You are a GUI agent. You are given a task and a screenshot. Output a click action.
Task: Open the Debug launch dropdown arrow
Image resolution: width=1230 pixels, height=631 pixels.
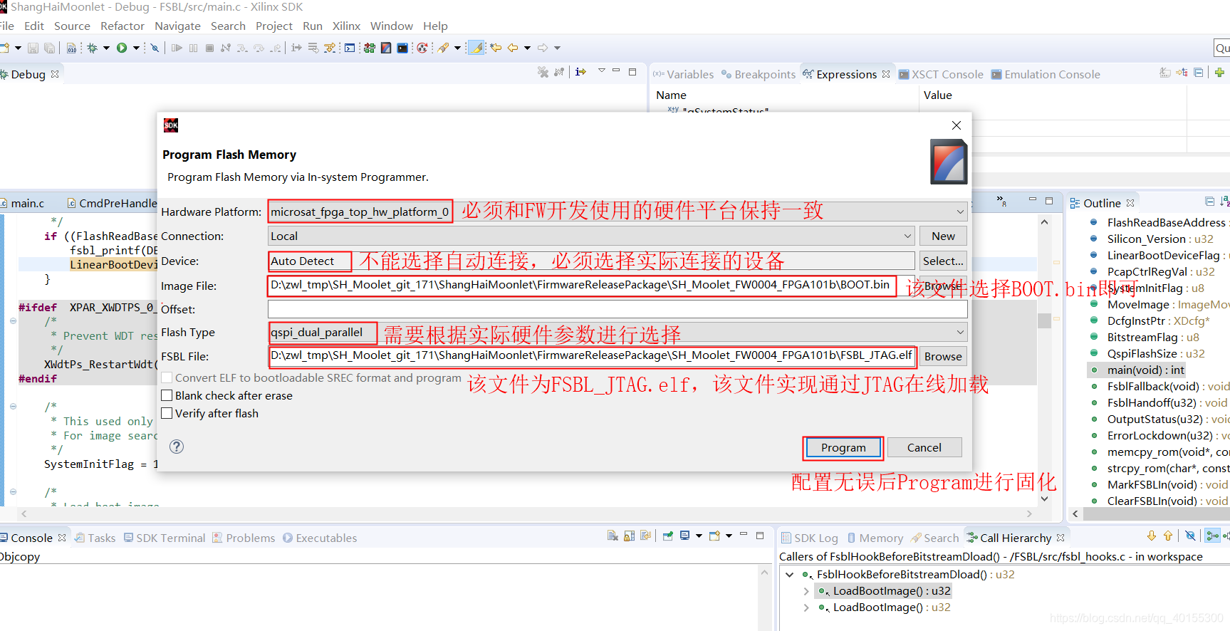(x=106, y=48)
